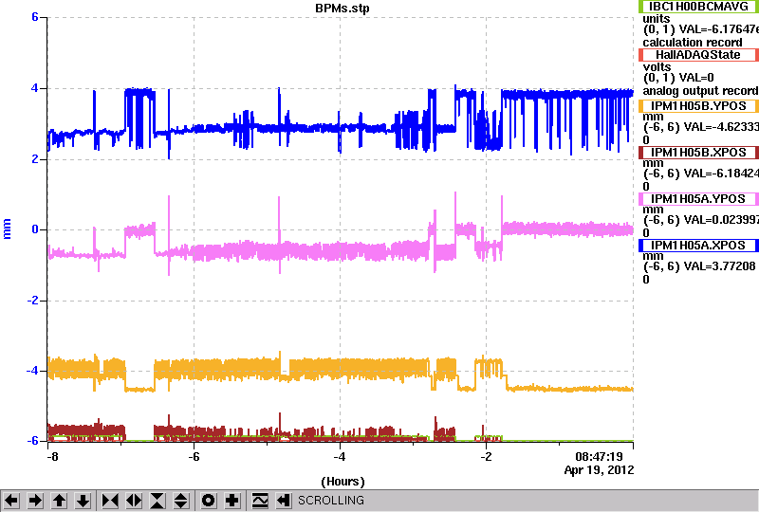Screen dimensions: 759x512
Task: Click the 'analog output record' description text
Action: click(x=700, y=91)
